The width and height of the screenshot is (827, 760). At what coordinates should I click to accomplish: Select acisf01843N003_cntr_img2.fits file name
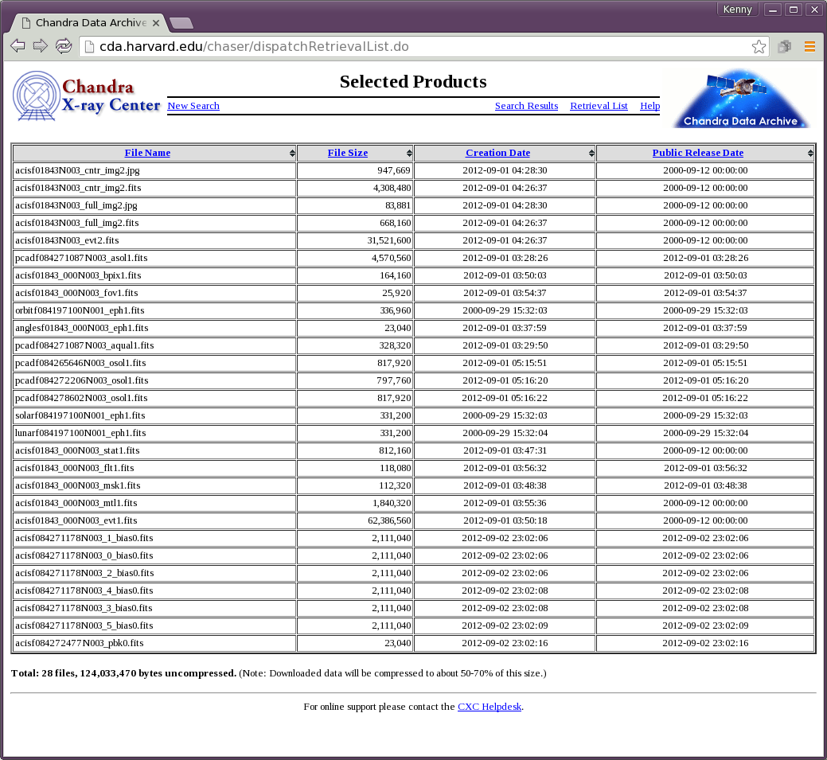coord(78,188)
